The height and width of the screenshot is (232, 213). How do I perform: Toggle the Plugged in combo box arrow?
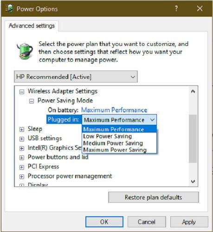(x=152, y=120)
